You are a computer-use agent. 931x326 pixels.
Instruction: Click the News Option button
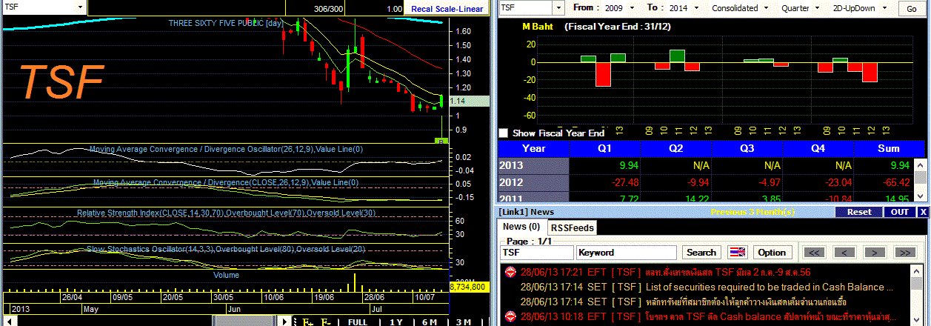[x=771, y=253]
